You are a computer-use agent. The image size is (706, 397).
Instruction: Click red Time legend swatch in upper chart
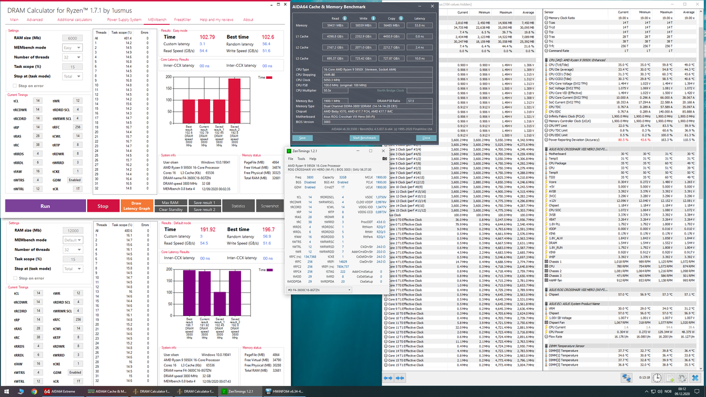click(270, 78)
